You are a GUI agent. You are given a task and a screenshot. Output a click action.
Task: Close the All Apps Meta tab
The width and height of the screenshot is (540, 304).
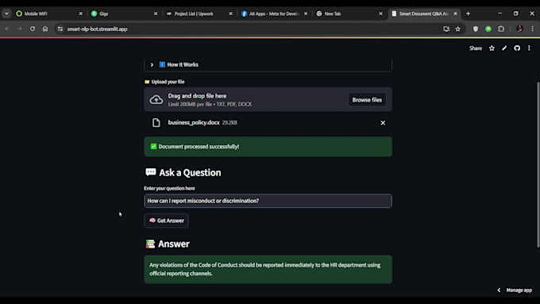tap(306, 13)
